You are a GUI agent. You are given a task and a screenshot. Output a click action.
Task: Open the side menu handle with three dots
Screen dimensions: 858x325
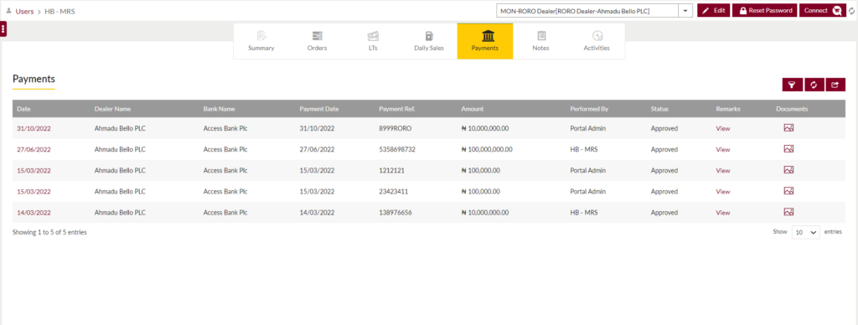tap(3, 29)
